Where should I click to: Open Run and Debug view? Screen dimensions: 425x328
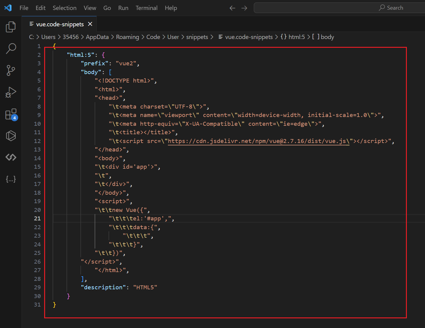pyautogui.click(x=11, y=92)
